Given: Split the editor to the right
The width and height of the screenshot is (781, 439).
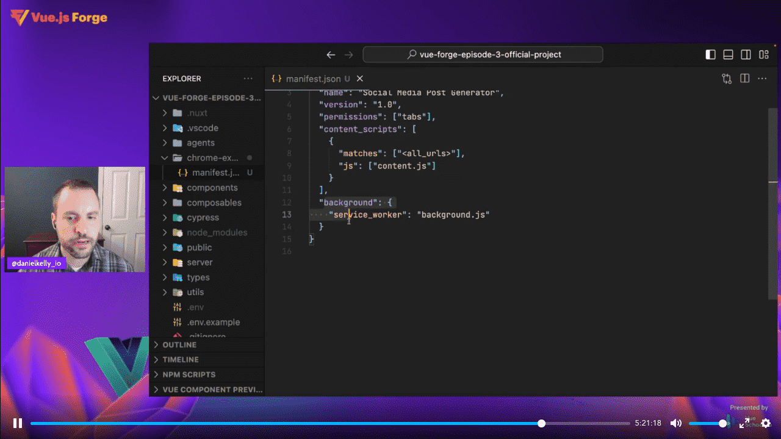Looking at the screenshot, I should [x=744, y=79].
